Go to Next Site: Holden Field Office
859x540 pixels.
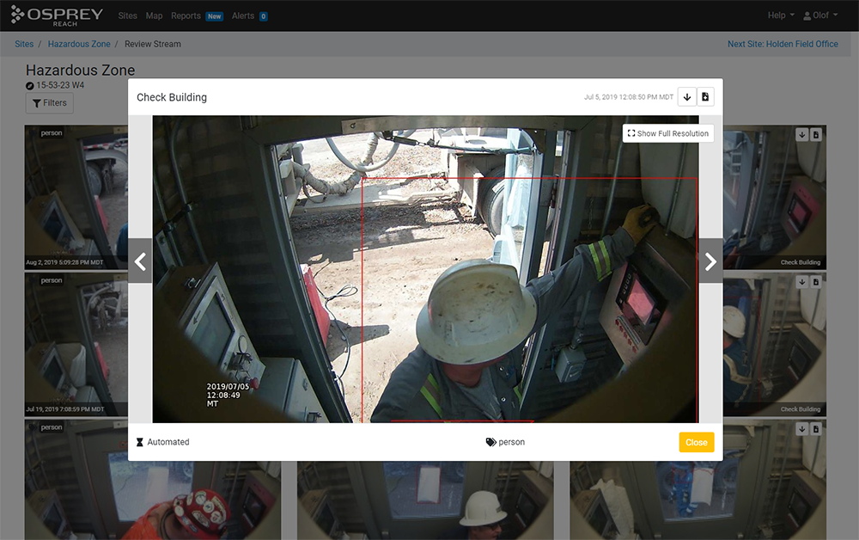[x=783, y=44]
